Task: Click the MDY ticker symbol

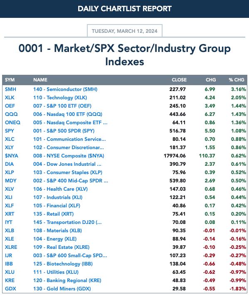Action: pyautogui.click(x=10, y=181)
